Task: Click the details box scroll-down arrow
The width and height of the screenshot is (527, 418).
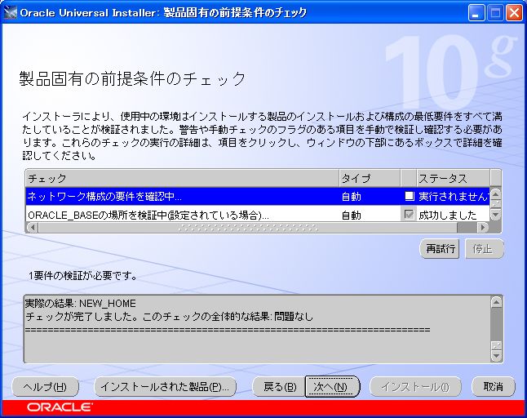Action: coord(497,356)
